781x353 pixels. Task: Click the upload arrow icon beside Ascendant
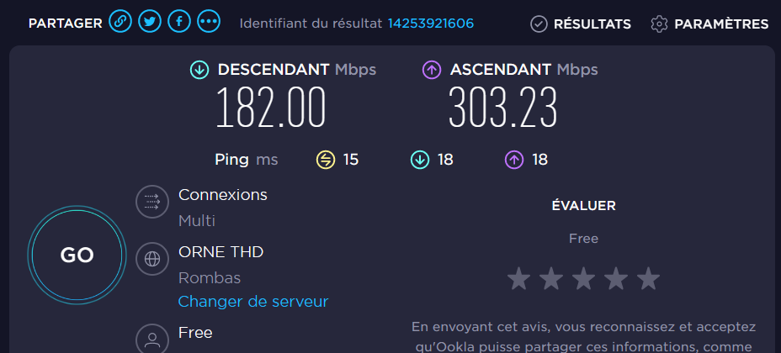pos(432,70)
